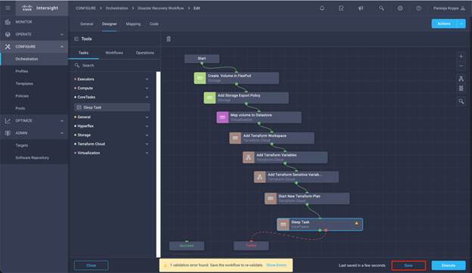
Task: Collapse the CoreTasks category
Action: click(147, 98)
